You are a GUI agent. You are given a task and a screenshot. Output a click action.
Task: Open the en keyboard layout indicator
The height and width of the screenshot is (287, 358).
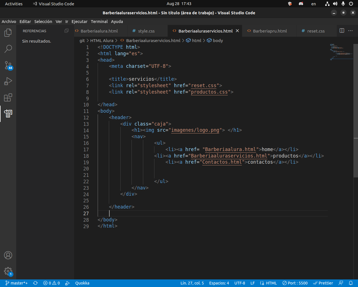click(314, 4)
